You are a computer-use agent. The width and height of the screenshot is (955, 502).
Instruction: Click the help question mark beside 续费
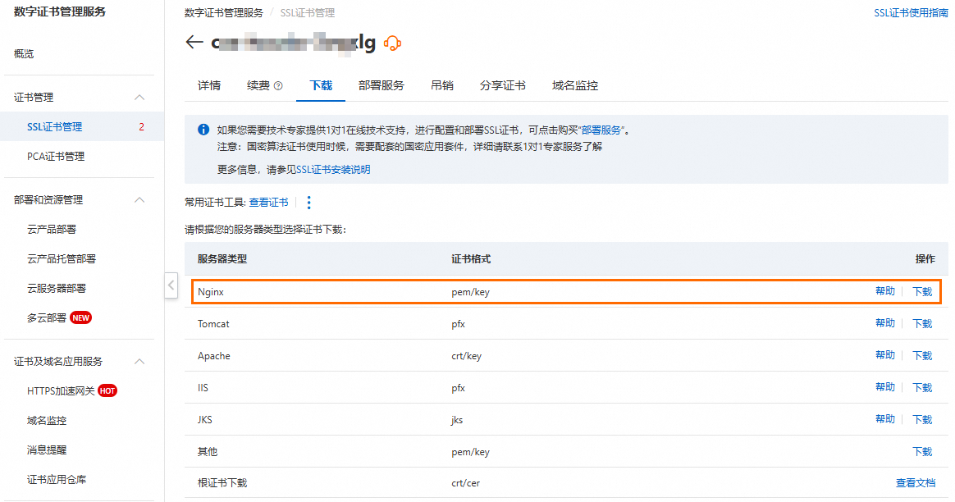278,86
